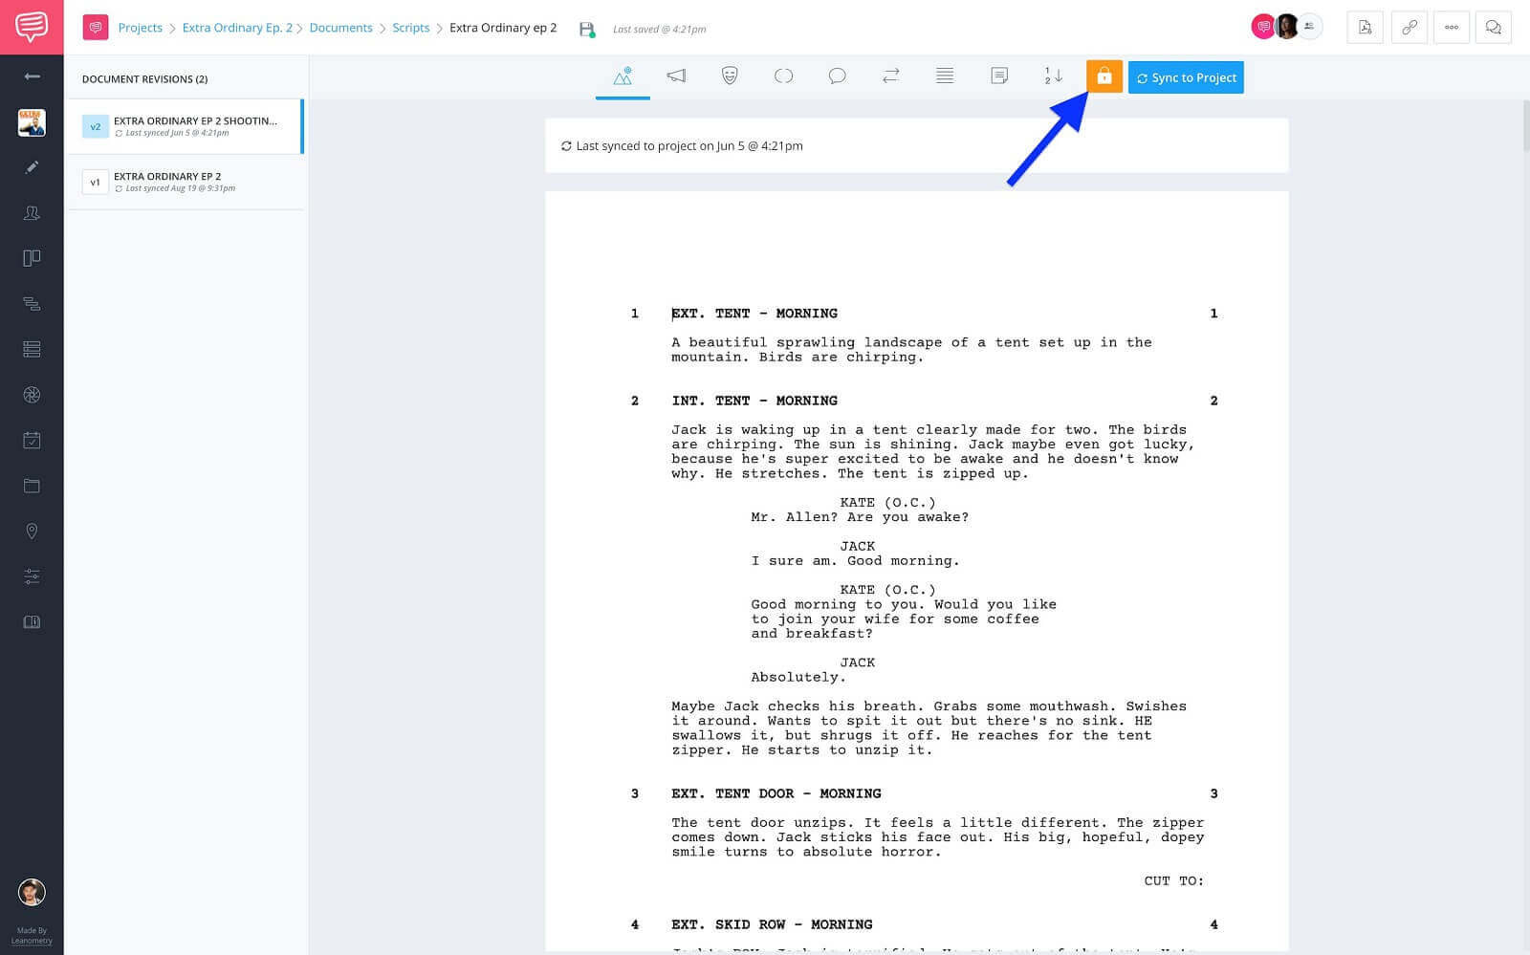The image size is (1530, 955).
Task: Expand the Documents breadcrumb menu
Action: 340,28
